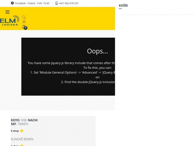Click the search magnifier icon
Image resolution: width=195 pixels, height=146 pixels.
pyautogui.click(x=24, y=18)
